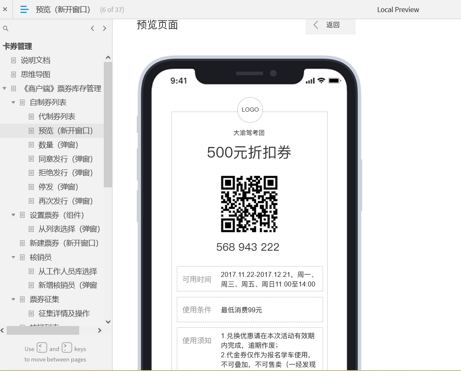
Task: Close the Axure preview sidebar
Action: (x=5, y=10)
